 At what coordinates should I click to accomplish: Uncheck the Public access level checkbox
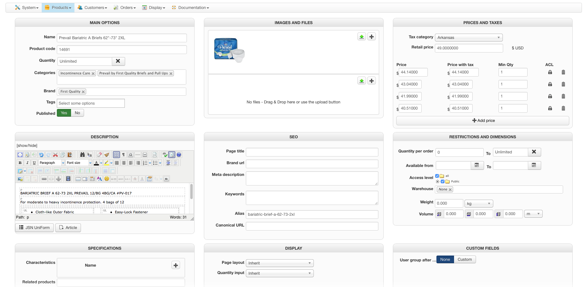coord(443,181)
